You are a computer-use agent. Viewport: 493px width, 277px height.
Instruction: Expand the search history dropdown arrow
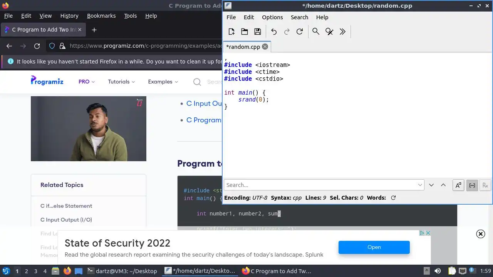tap(420, 185)
